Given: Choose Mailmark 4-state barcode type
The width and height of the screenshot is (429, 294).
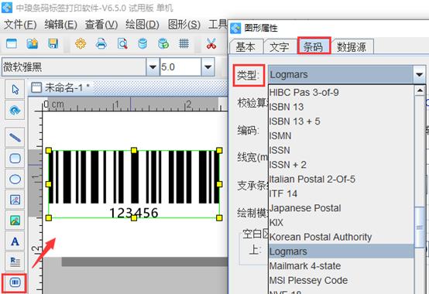Looking at the screenshot, I should tap(341, 266).
